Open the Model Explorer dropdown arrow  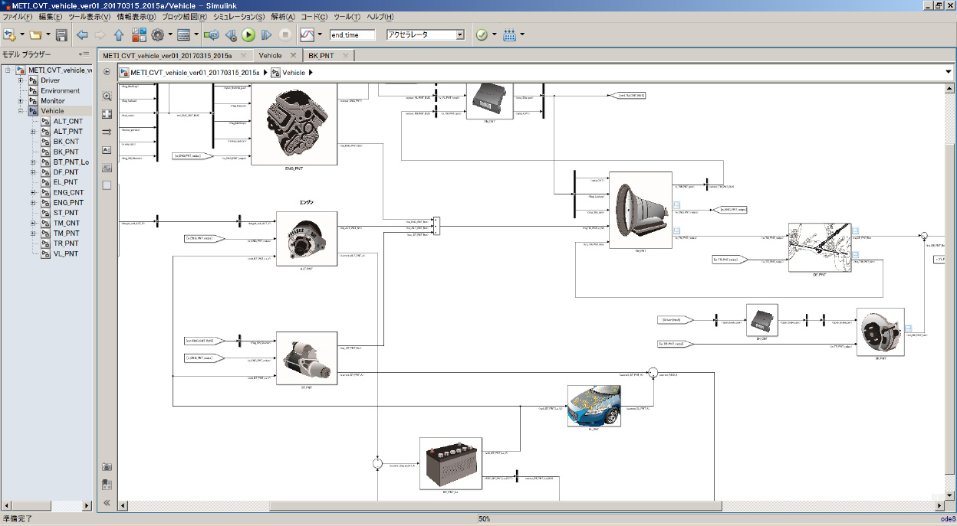click(196, 34)
